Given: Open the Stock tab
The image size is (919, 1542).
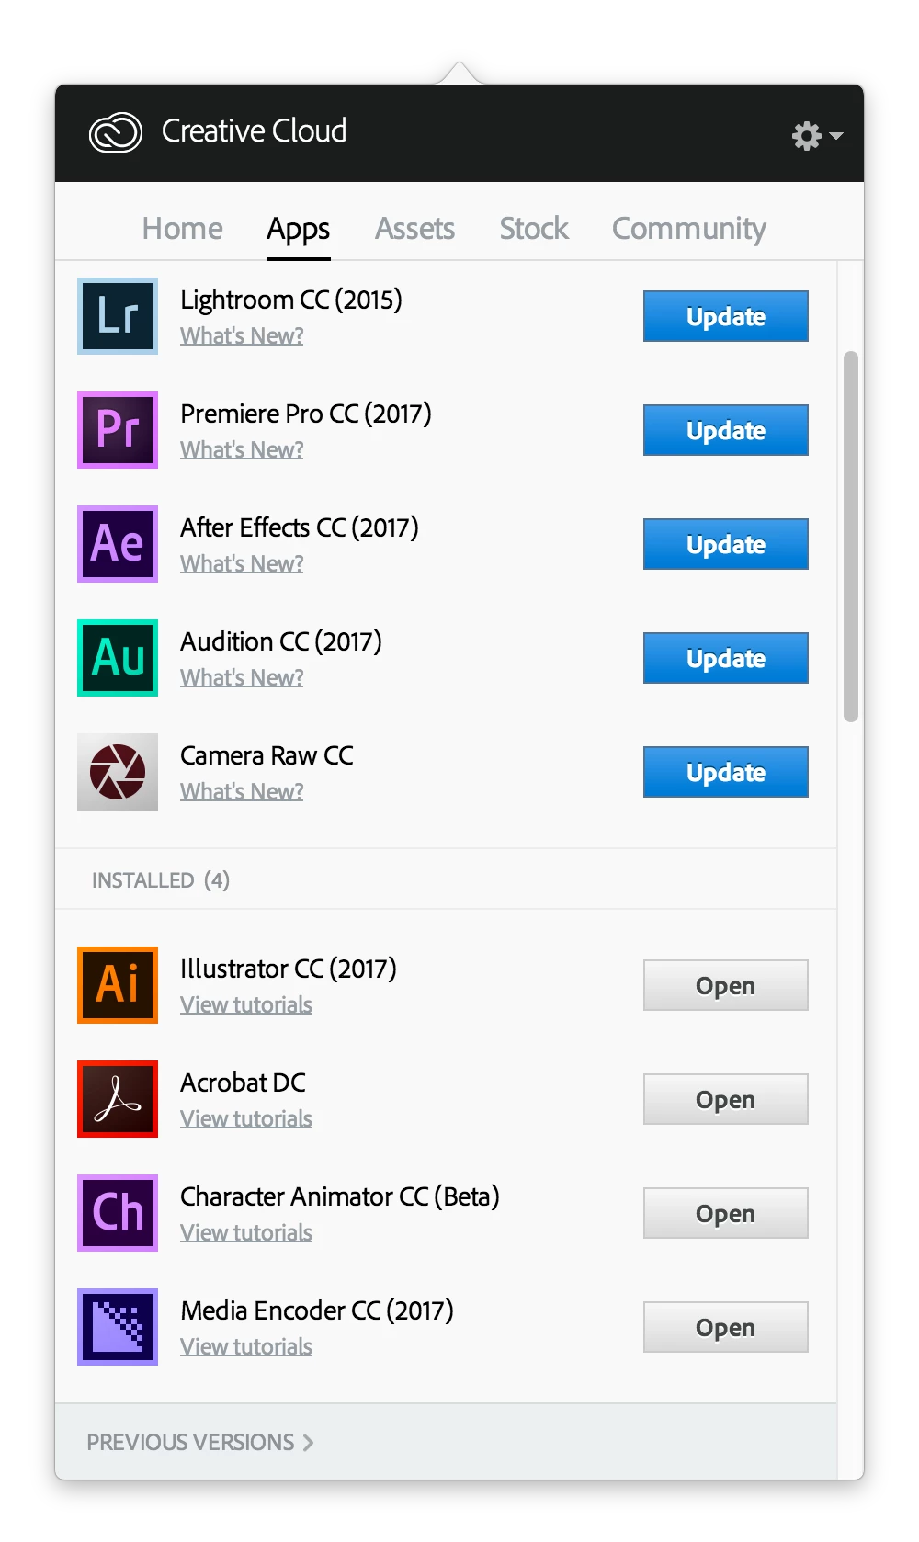Looking at the screenshot, I should click(x=534, y=228).
